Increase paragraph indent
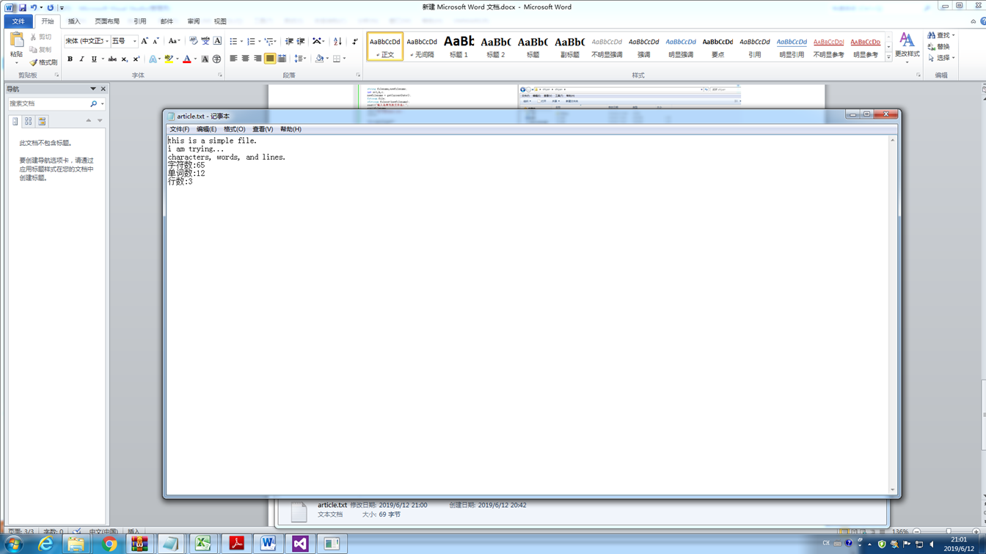 [301, 41]
